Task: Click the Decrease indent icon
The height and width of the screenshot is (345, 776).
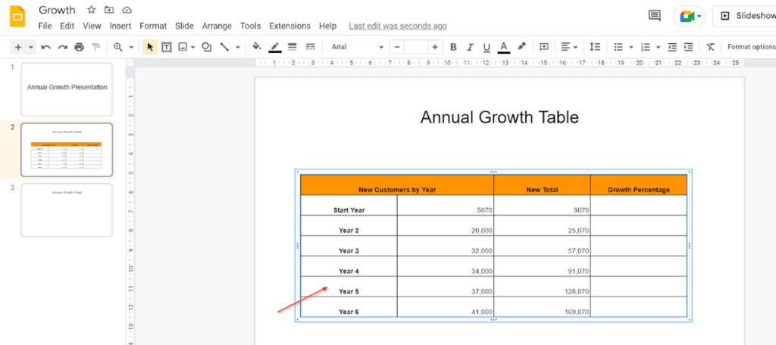Action: 672,47
